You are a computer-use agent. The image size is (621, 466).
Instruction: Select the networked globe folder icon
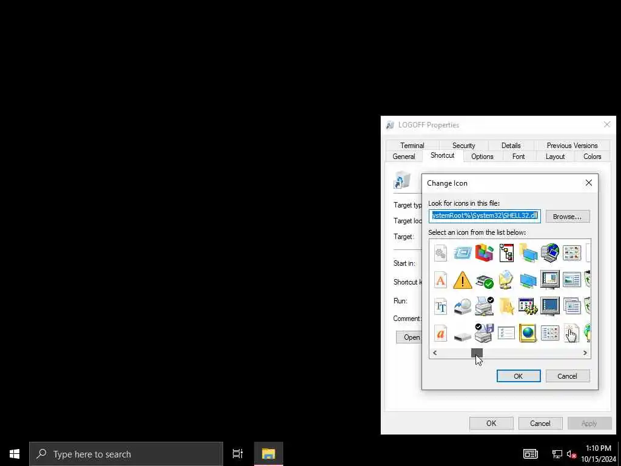pyautogui.click(x=506, y=280)
